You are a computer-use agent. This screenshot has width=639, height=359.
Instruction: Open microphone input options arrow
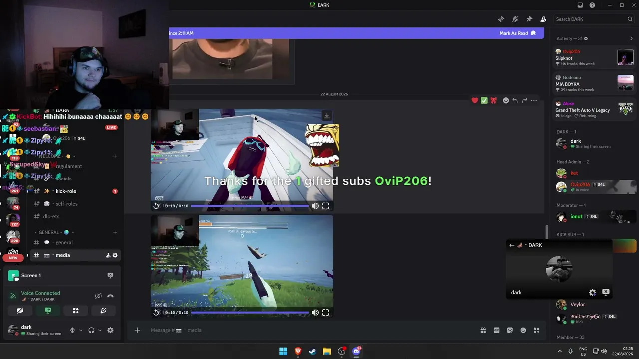click(x=81, y=330)
